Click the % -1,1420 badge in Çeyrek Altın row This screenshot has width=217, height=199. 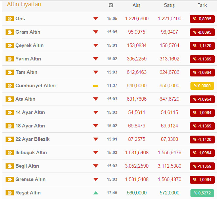[x=202, y=46]
